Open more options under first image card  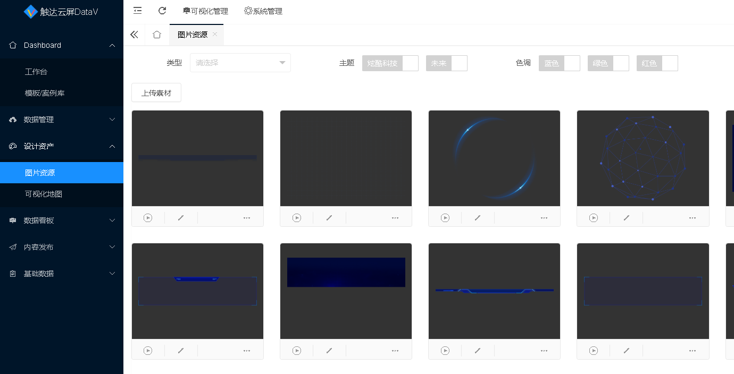pos(247,218)
